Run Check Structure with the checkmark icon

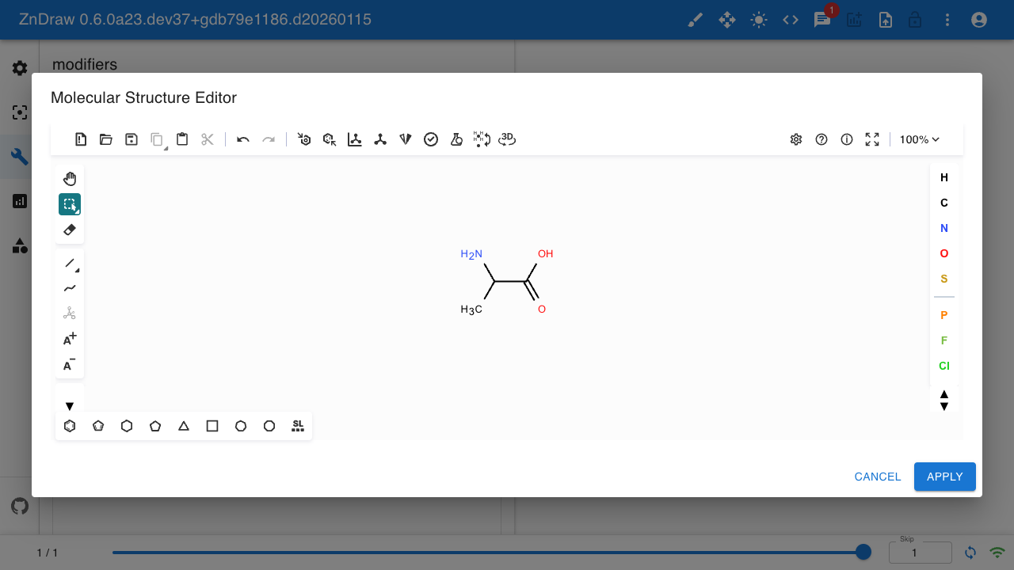click(x=431, y=139)
